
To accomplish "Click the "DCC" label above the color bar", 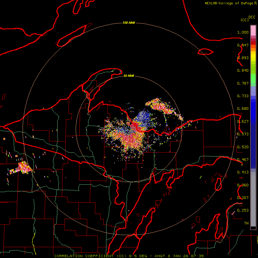I will point(252,17).
